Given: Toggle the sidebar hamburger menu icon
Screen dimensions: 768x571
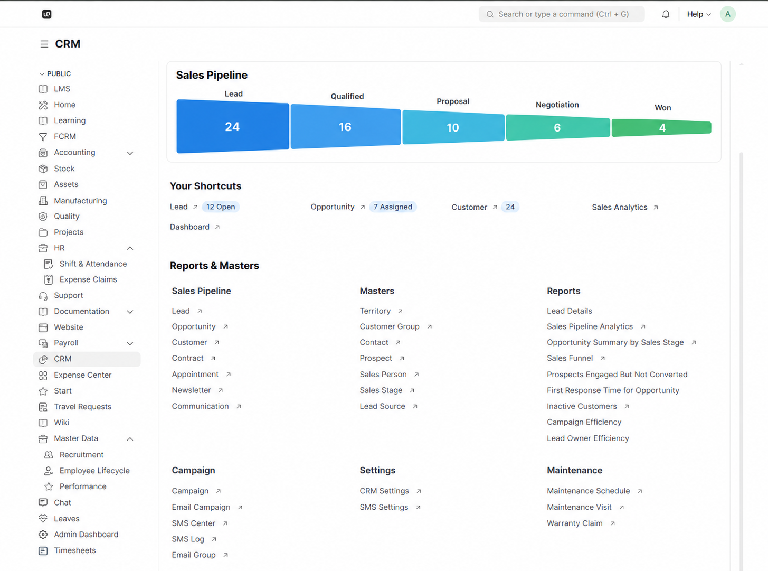Looking at the screenshot, I should pyautogui.click(x=44, y=44).
